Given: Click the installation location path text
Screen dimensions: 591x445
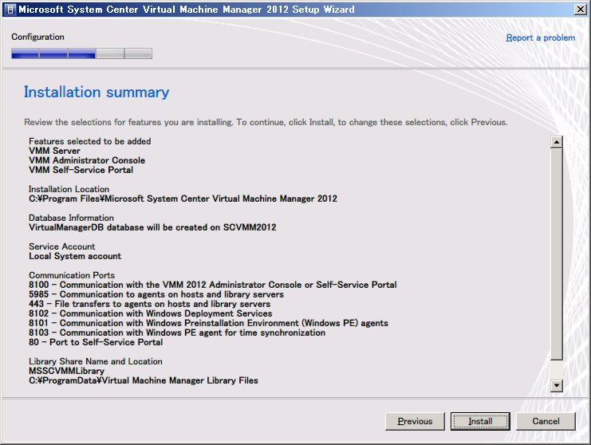Looking at the screenshot, I should click(x=183, y=199).
